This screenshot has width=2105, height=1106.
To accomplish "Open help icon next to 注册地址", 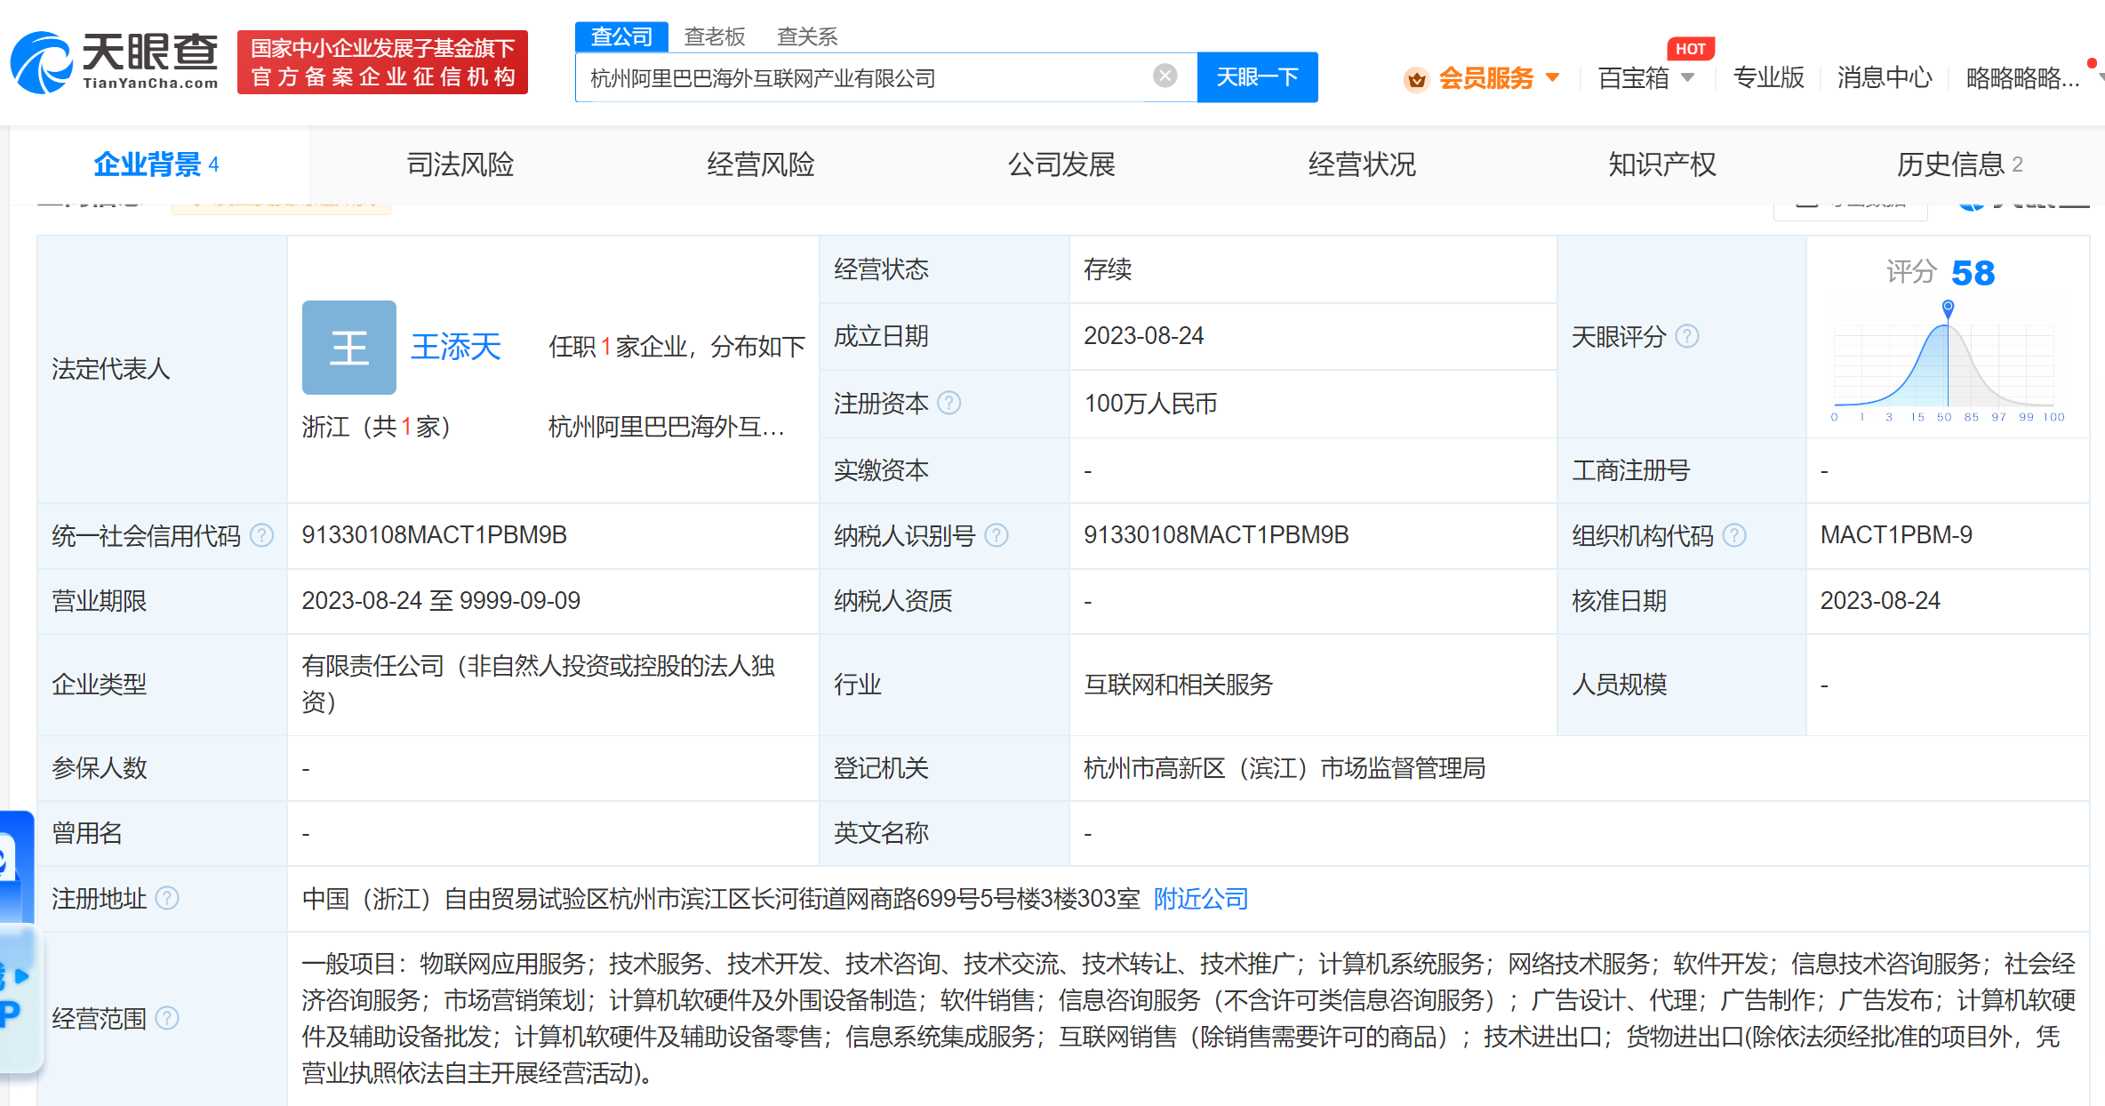I will pos(167,899).
